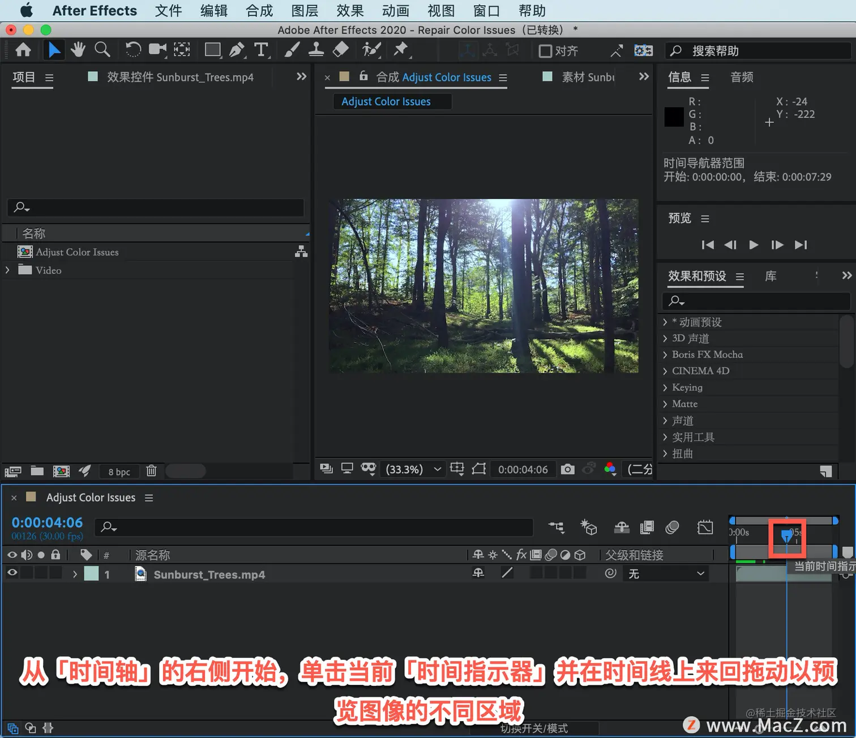This screenshot has height=738, width=856.
Task: Select the Unified Camera tool
Action: click(x=157, y=50)
